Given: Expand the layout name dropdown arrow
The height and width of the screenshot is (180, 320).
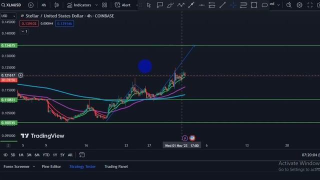Looking at the screenshot, I should (278, 5).
